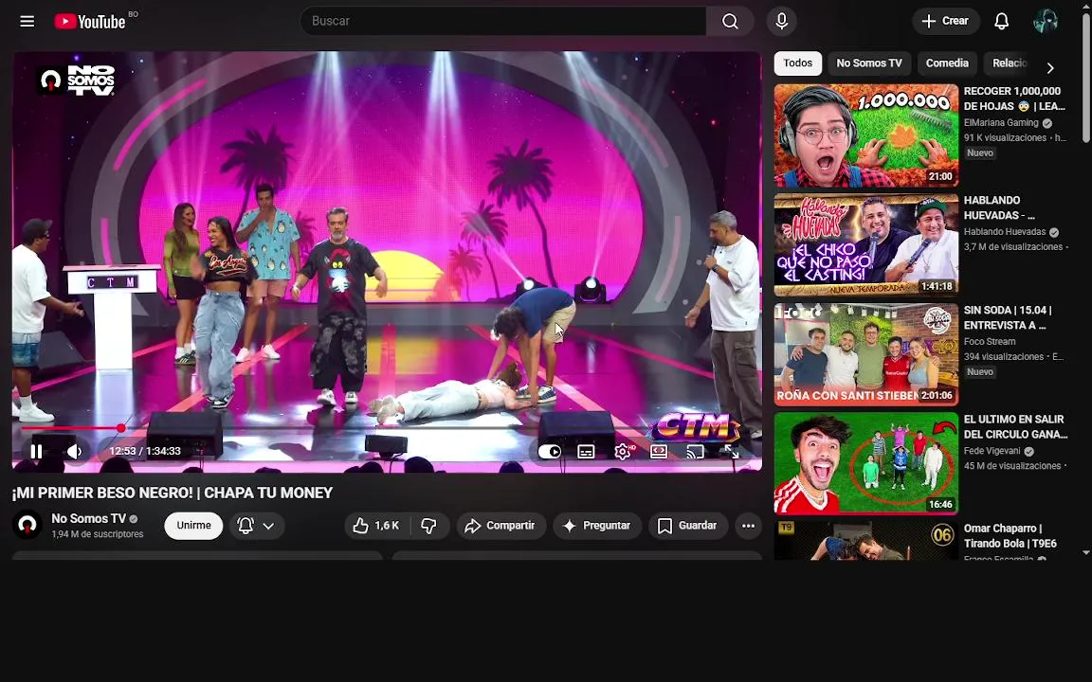The width and height of the screenshot is (1092, 682).
Task: Open Fede Vigevani channel name
Action: point(992,450)
